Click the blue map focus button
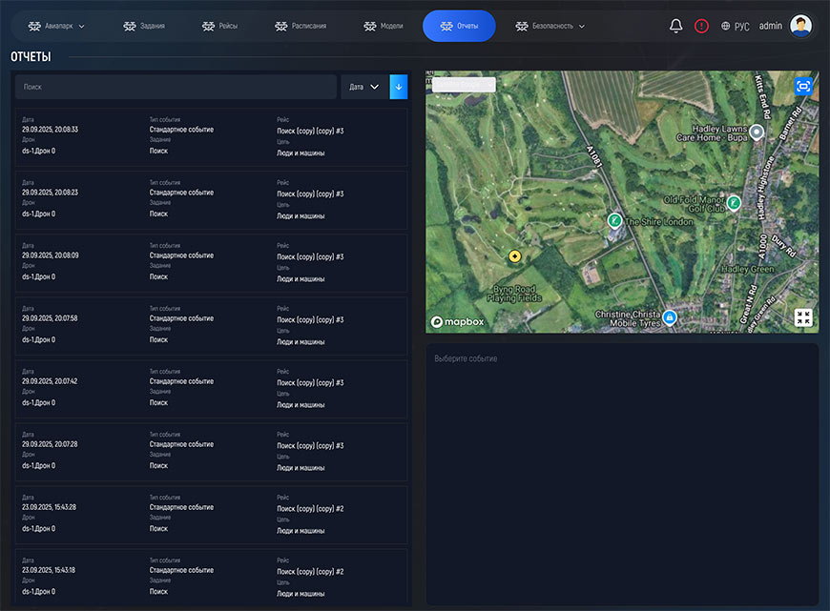 (803, 86)
